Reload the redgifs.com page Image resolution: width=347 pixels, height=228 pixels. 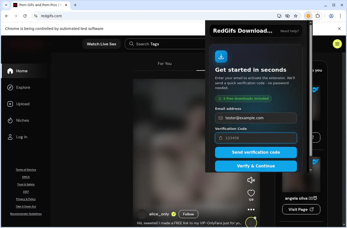click(x=25, y=16)
